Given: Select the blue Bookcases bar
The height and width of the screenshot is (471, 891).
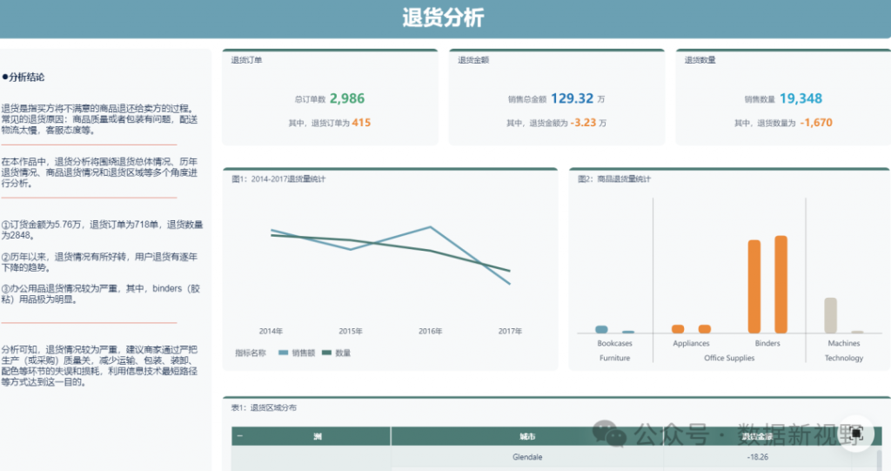Looking at the screenshot, I should click(x=601, y=329).
